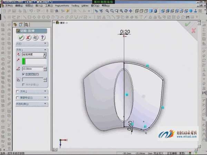
Task: Click the Smart Dimension icon
Action: click(187, 17)
